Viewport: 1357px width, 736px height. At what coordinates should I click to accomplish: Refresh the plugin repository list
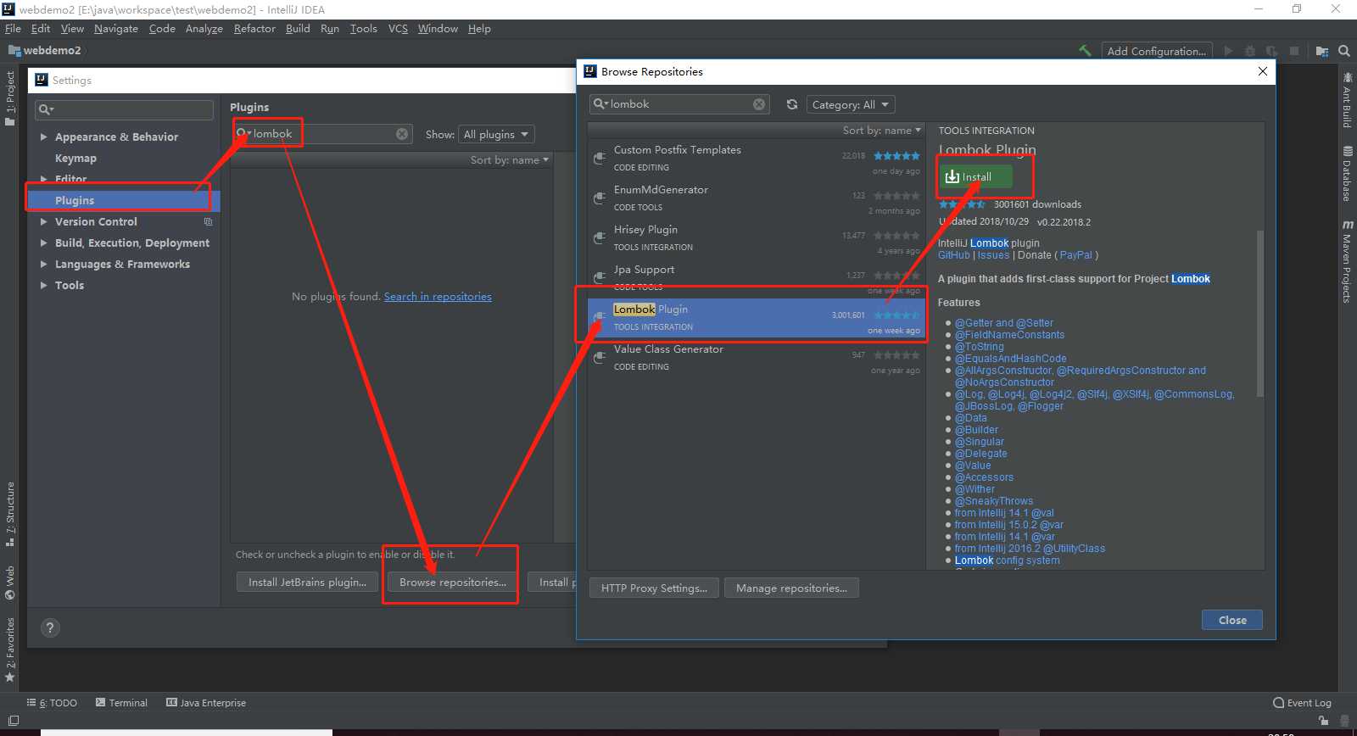pyautogui.click(x=791, y=104)
